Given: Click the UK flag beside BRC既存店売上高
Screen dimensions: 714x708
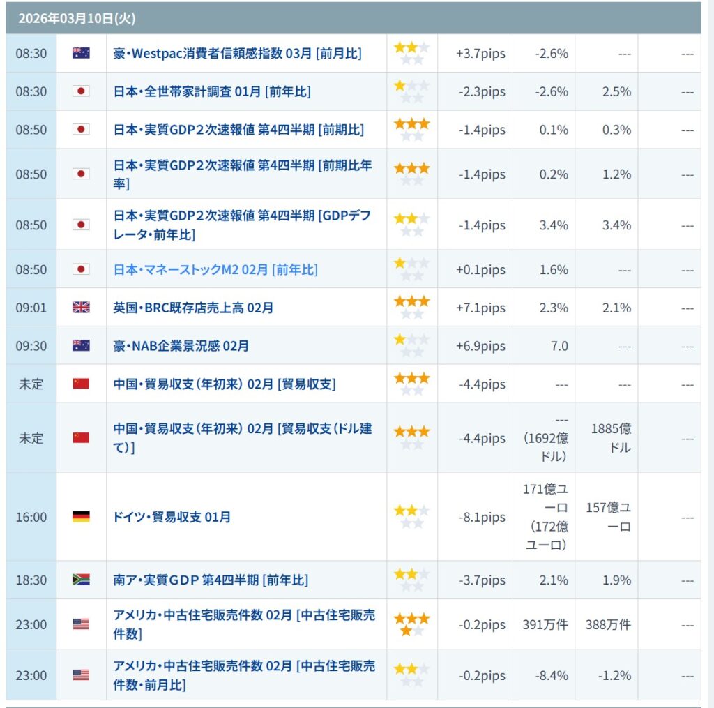Looking at the screenshot, I should coord(81,308).
